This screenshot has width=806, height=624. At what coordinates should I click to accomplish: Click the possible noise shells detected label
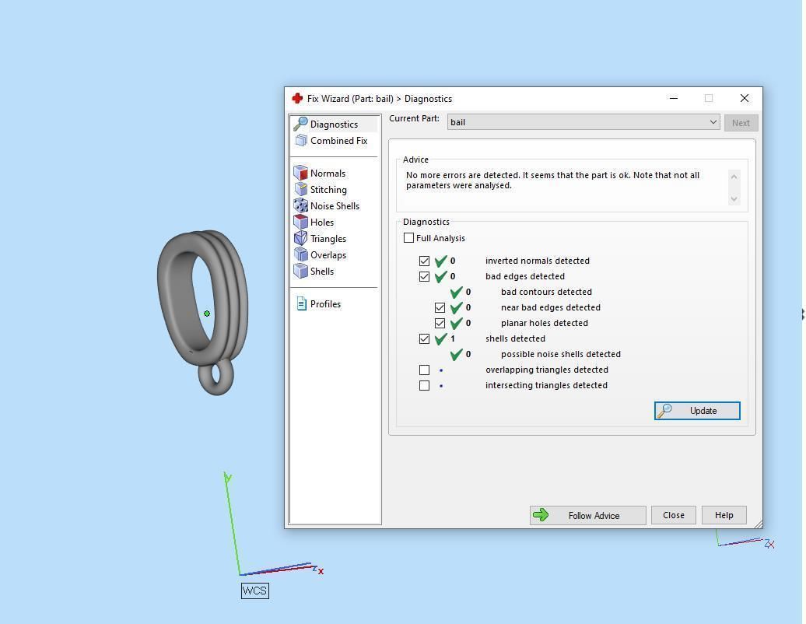click(561, 354)
